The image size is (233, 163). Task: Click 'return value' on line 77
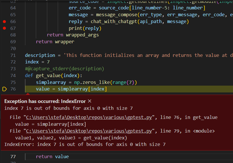(x=52, y=157)
